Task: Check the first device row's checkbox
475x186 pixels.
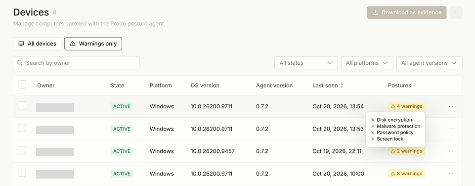Action: coord(22,105)
